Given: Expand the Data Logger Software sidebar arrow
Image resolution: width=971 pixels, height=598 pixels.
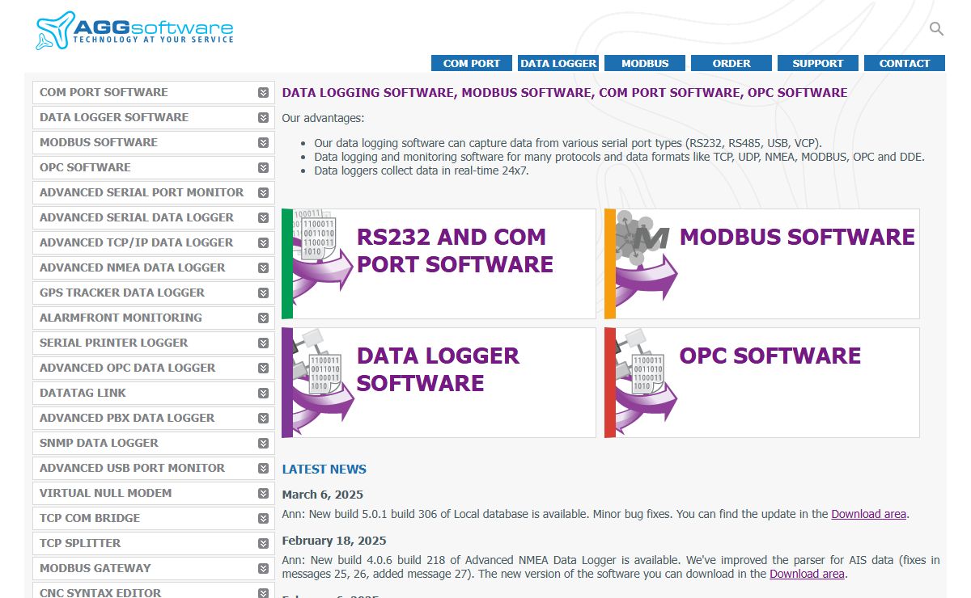Looking at the screenshot, I should (x=263, y=118).
